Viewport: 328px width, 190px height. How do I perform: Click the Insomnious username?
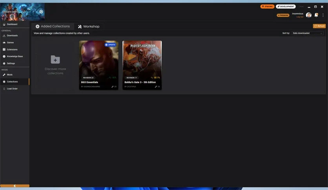(x=297, y=14)
